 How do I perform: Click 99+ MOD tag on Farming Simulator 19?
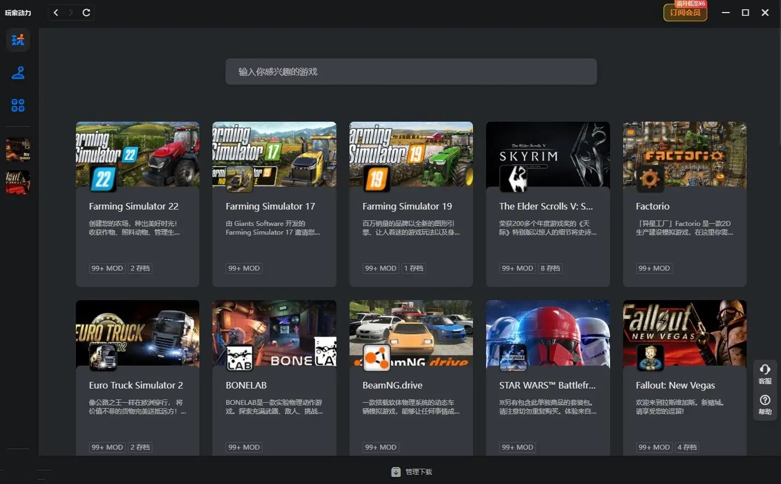[x=381, y=268]
